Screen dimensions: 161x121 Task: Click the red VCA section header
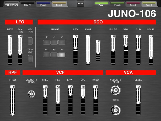131,72
